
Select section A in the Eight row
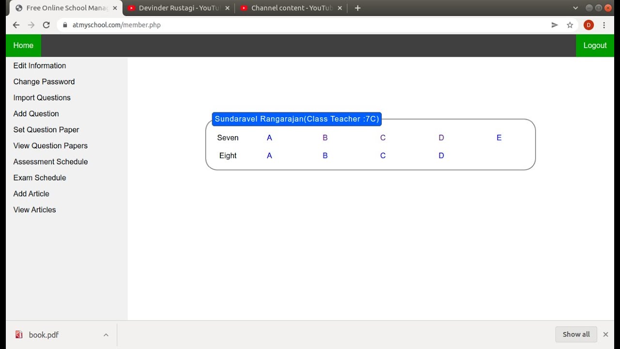[269, 156]
